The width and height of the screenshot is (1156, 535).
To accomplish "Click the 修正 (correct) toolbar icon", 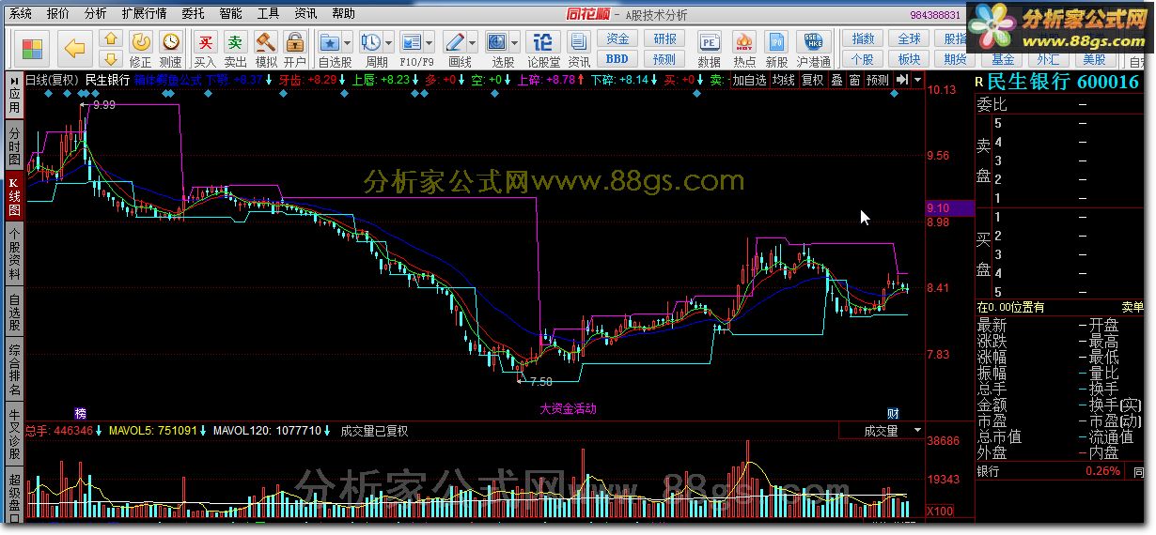I will [140, 42].
